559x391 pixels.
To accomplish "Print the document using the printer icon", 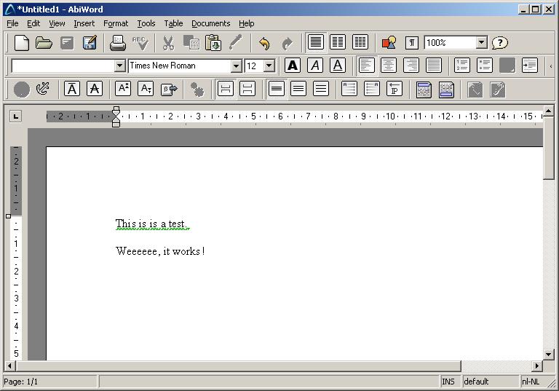I will pyautogui.click(x=118, y=43).
